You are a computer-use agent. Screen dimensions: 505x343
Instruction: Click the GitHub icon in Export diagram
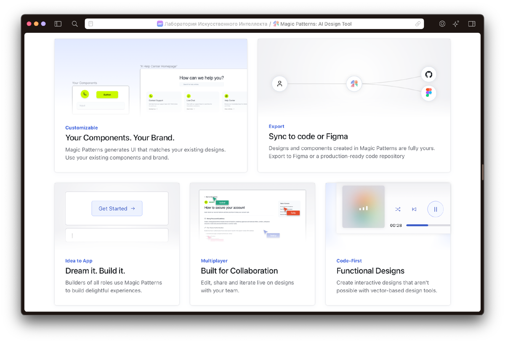428,74
